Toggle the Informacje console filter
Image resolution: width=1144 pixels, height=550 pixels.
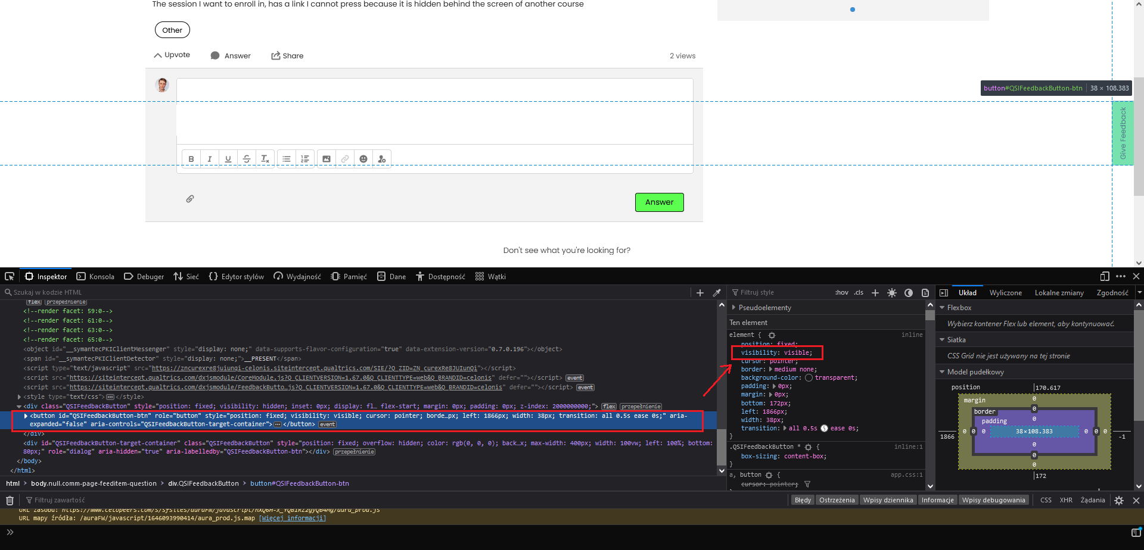pyautogui.click(x=937, y=500)
